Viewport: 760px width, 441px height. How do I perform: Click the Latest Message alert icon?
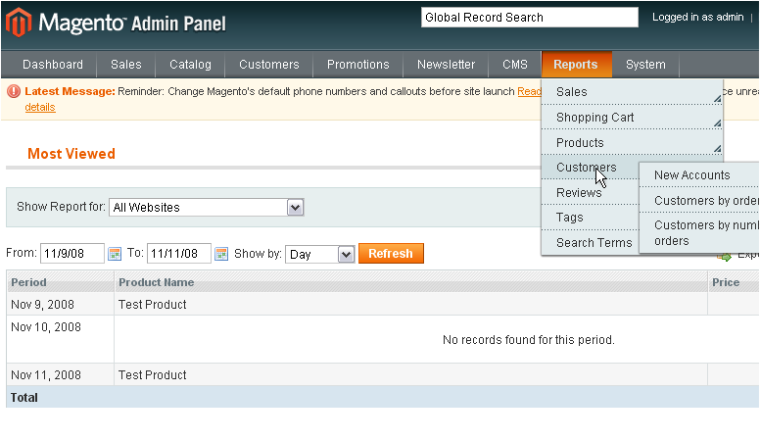[x=14, y=91]
